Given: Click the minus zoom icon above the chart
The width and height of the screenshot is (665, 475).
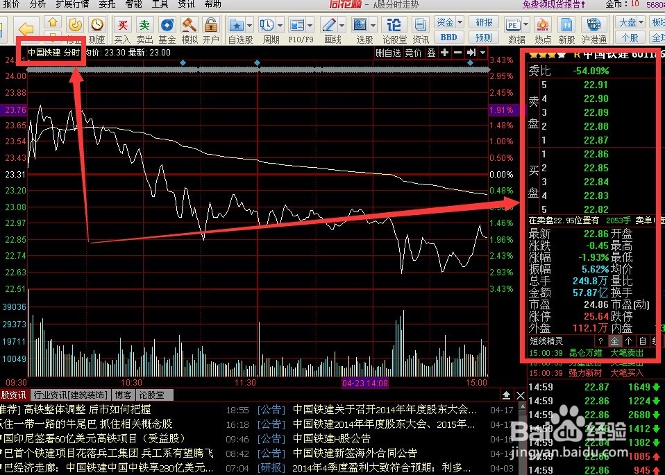Looking at the screenshot, I should pyautogui.click(x=457, y=53).
